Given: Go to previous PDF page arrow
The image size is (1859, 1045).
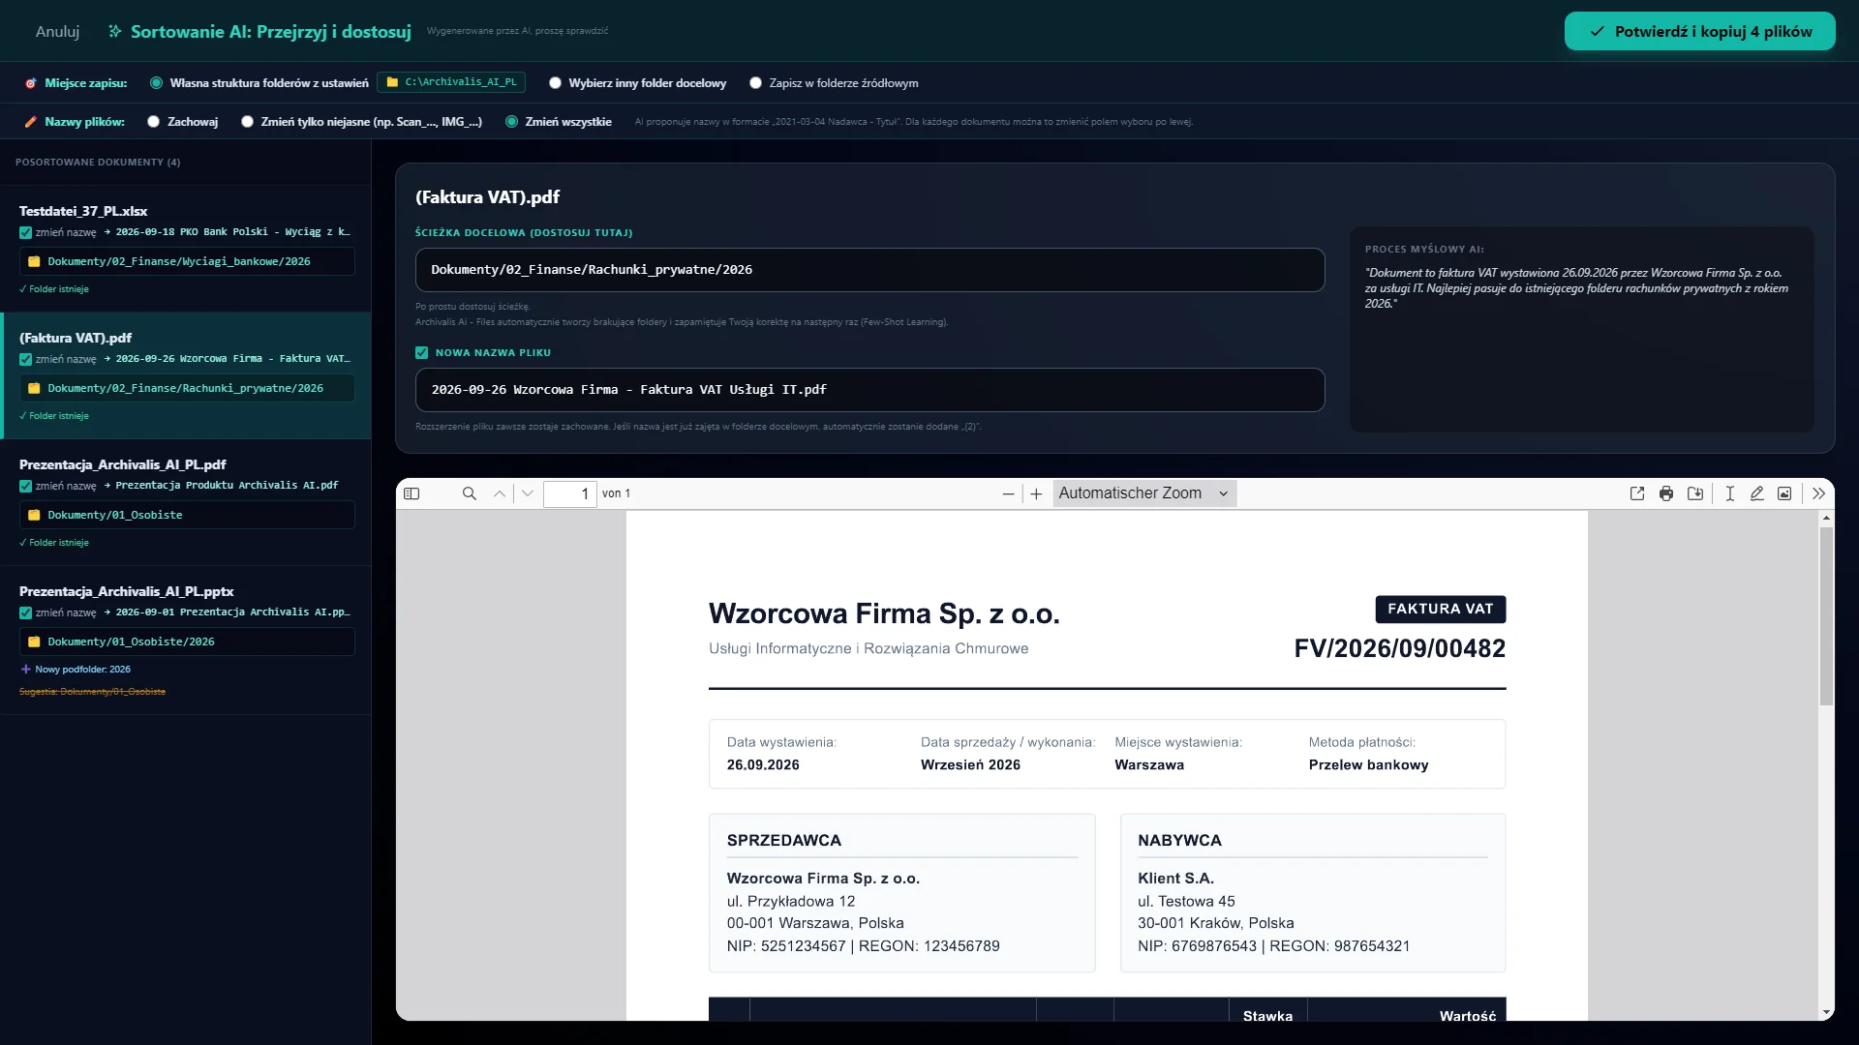Looking at the screenshot, I should click(x=500, y=493).
